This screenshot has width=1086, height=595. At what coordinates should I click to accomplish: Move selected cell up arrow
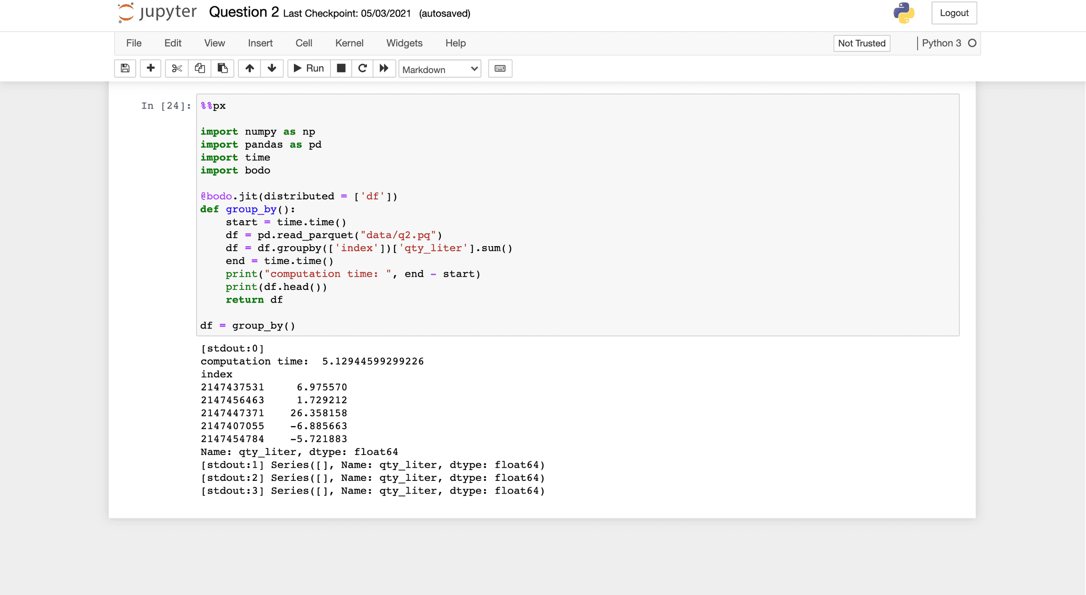(250, 68)
